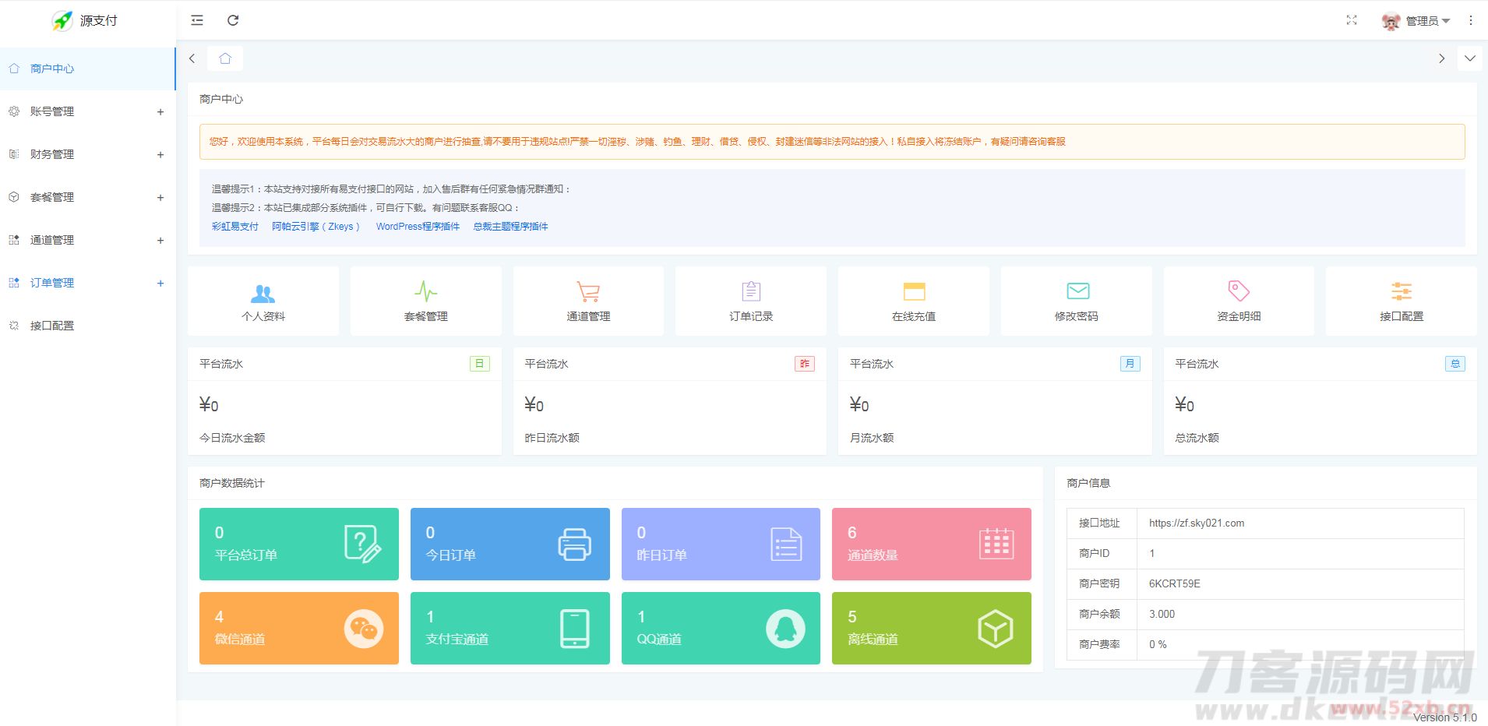The image size is (1488, 726).
Task: Toggle the 总 total flow badge
Action: coord(1455,363)
